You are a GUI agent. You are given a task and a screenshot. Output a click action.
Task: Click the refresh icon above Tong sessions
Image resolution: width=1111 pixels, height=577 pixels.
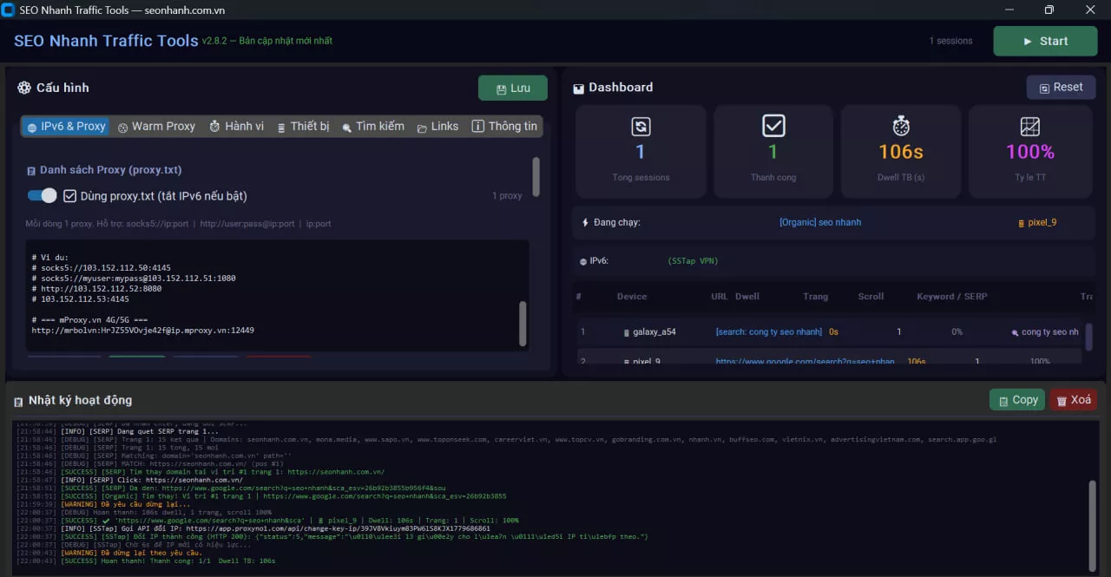(641, 127)
